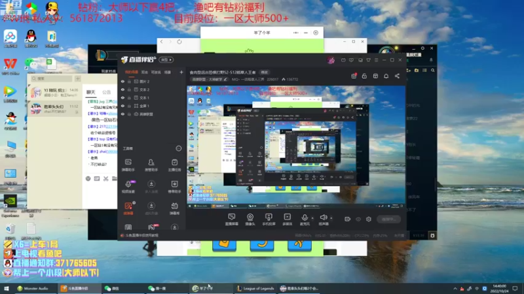The width and height of the screenshot is (524, 294).
Task: Open the 房管助手 tool
Action: pos(151,165)
